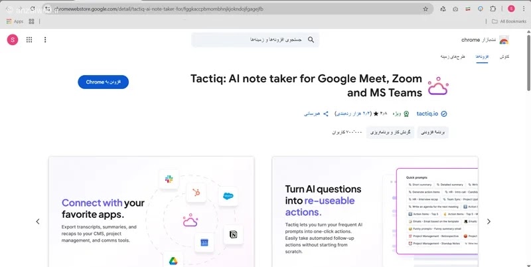The width and height of the screenshot is (531, 267).
Task: Click the Tactiq cloud logo icon
Action: click(438, 86)
